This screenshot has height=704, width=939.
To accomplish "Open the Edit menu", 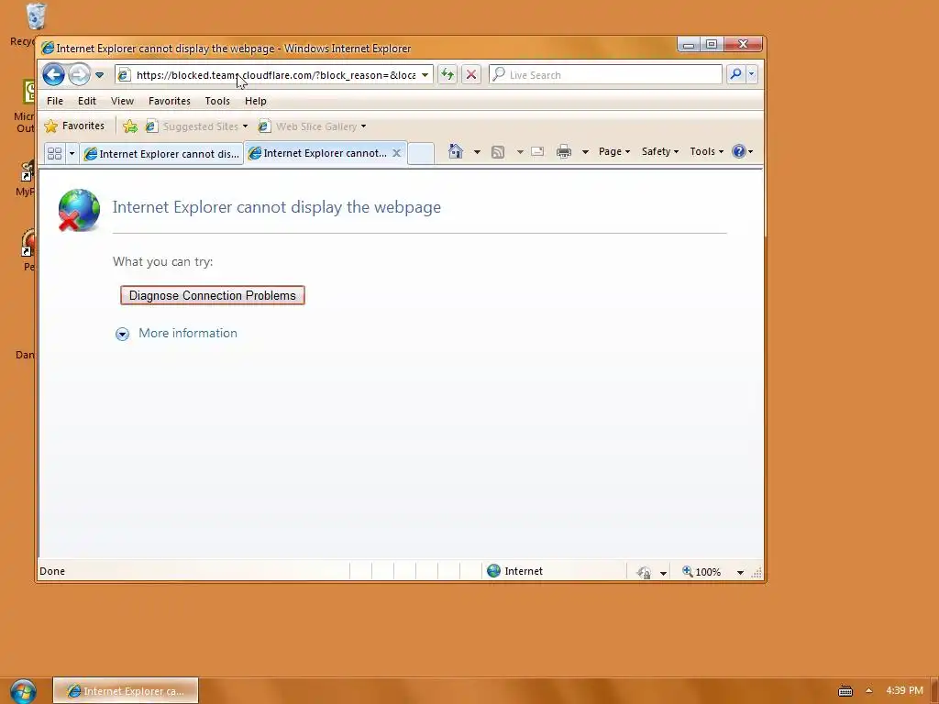I will click(x=87, y=101).
